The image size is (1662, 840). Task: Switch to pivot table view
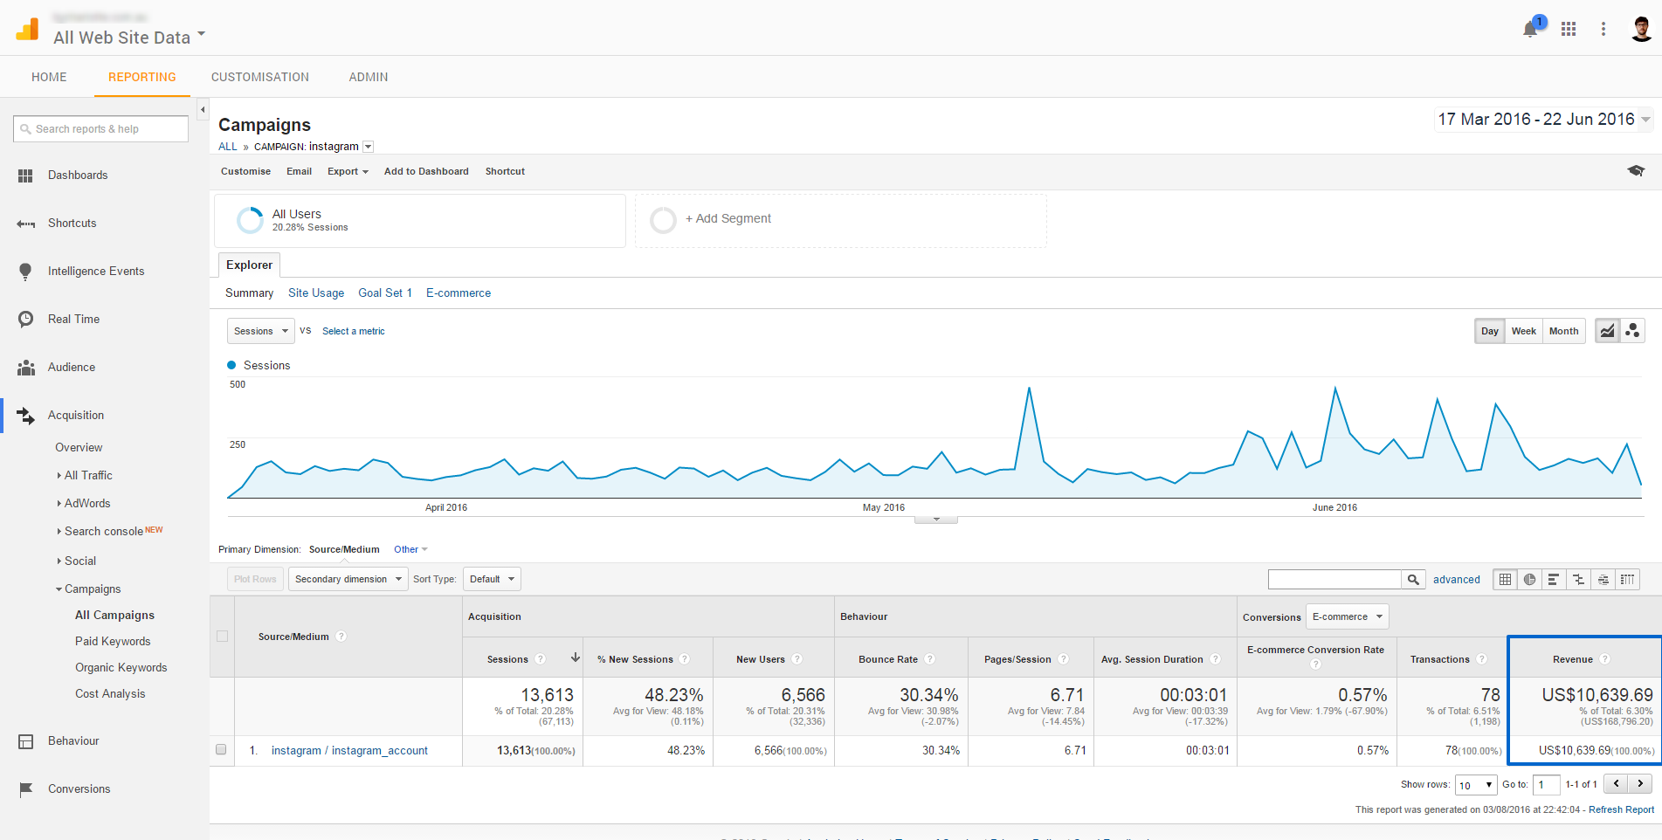1627,579
